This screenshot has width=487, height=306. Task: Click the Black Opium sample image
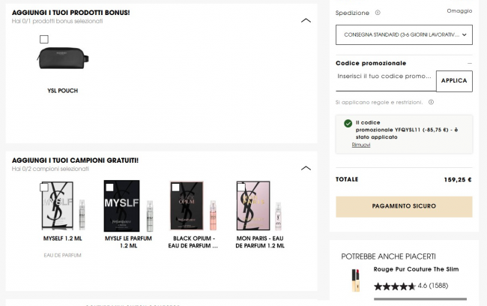[x=193, y=205]
